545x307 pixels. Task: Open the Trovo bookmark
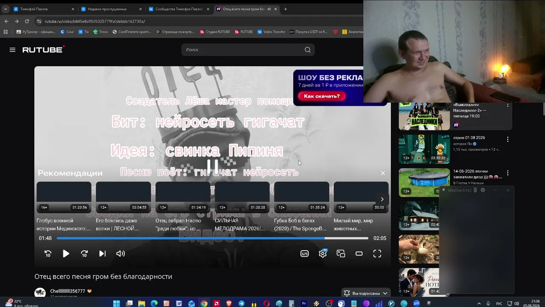click(x=100, y=32)
